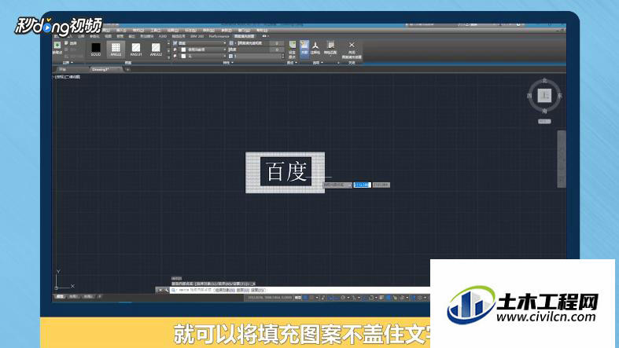Open snap mode settings dropdown arrow
The image size is (619, 348).
(x=317, y=298)
